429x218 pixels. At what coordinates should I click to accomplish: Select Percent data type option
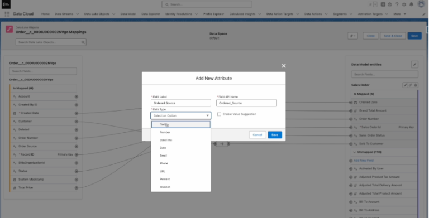[x=181, y=179]
